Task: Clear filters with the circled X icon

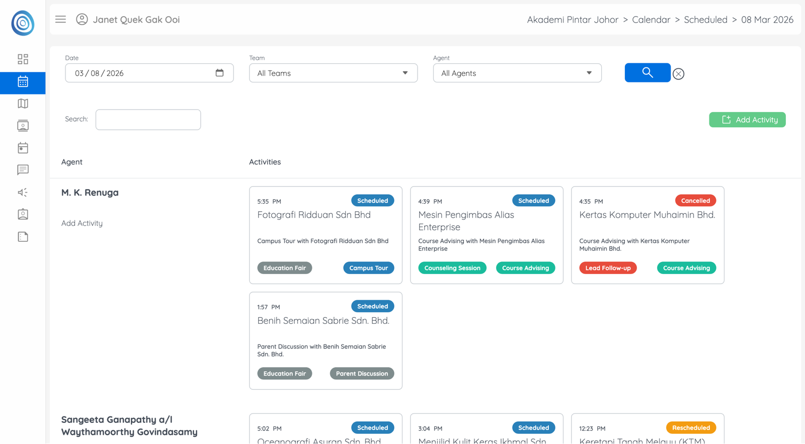Action: click(678, 74)
